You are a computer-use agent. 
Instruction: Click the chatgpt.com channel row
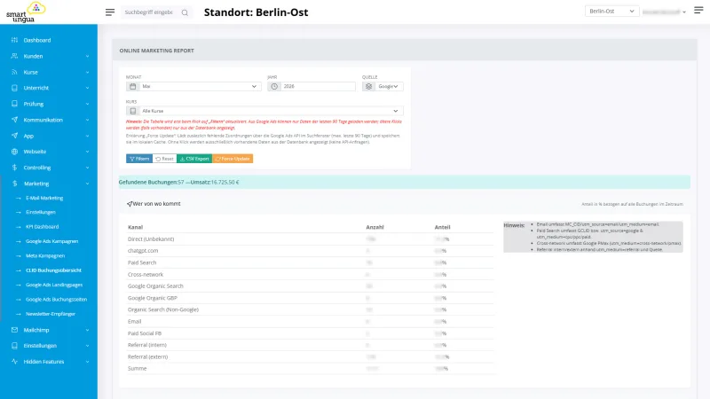(x=310, y=251)
